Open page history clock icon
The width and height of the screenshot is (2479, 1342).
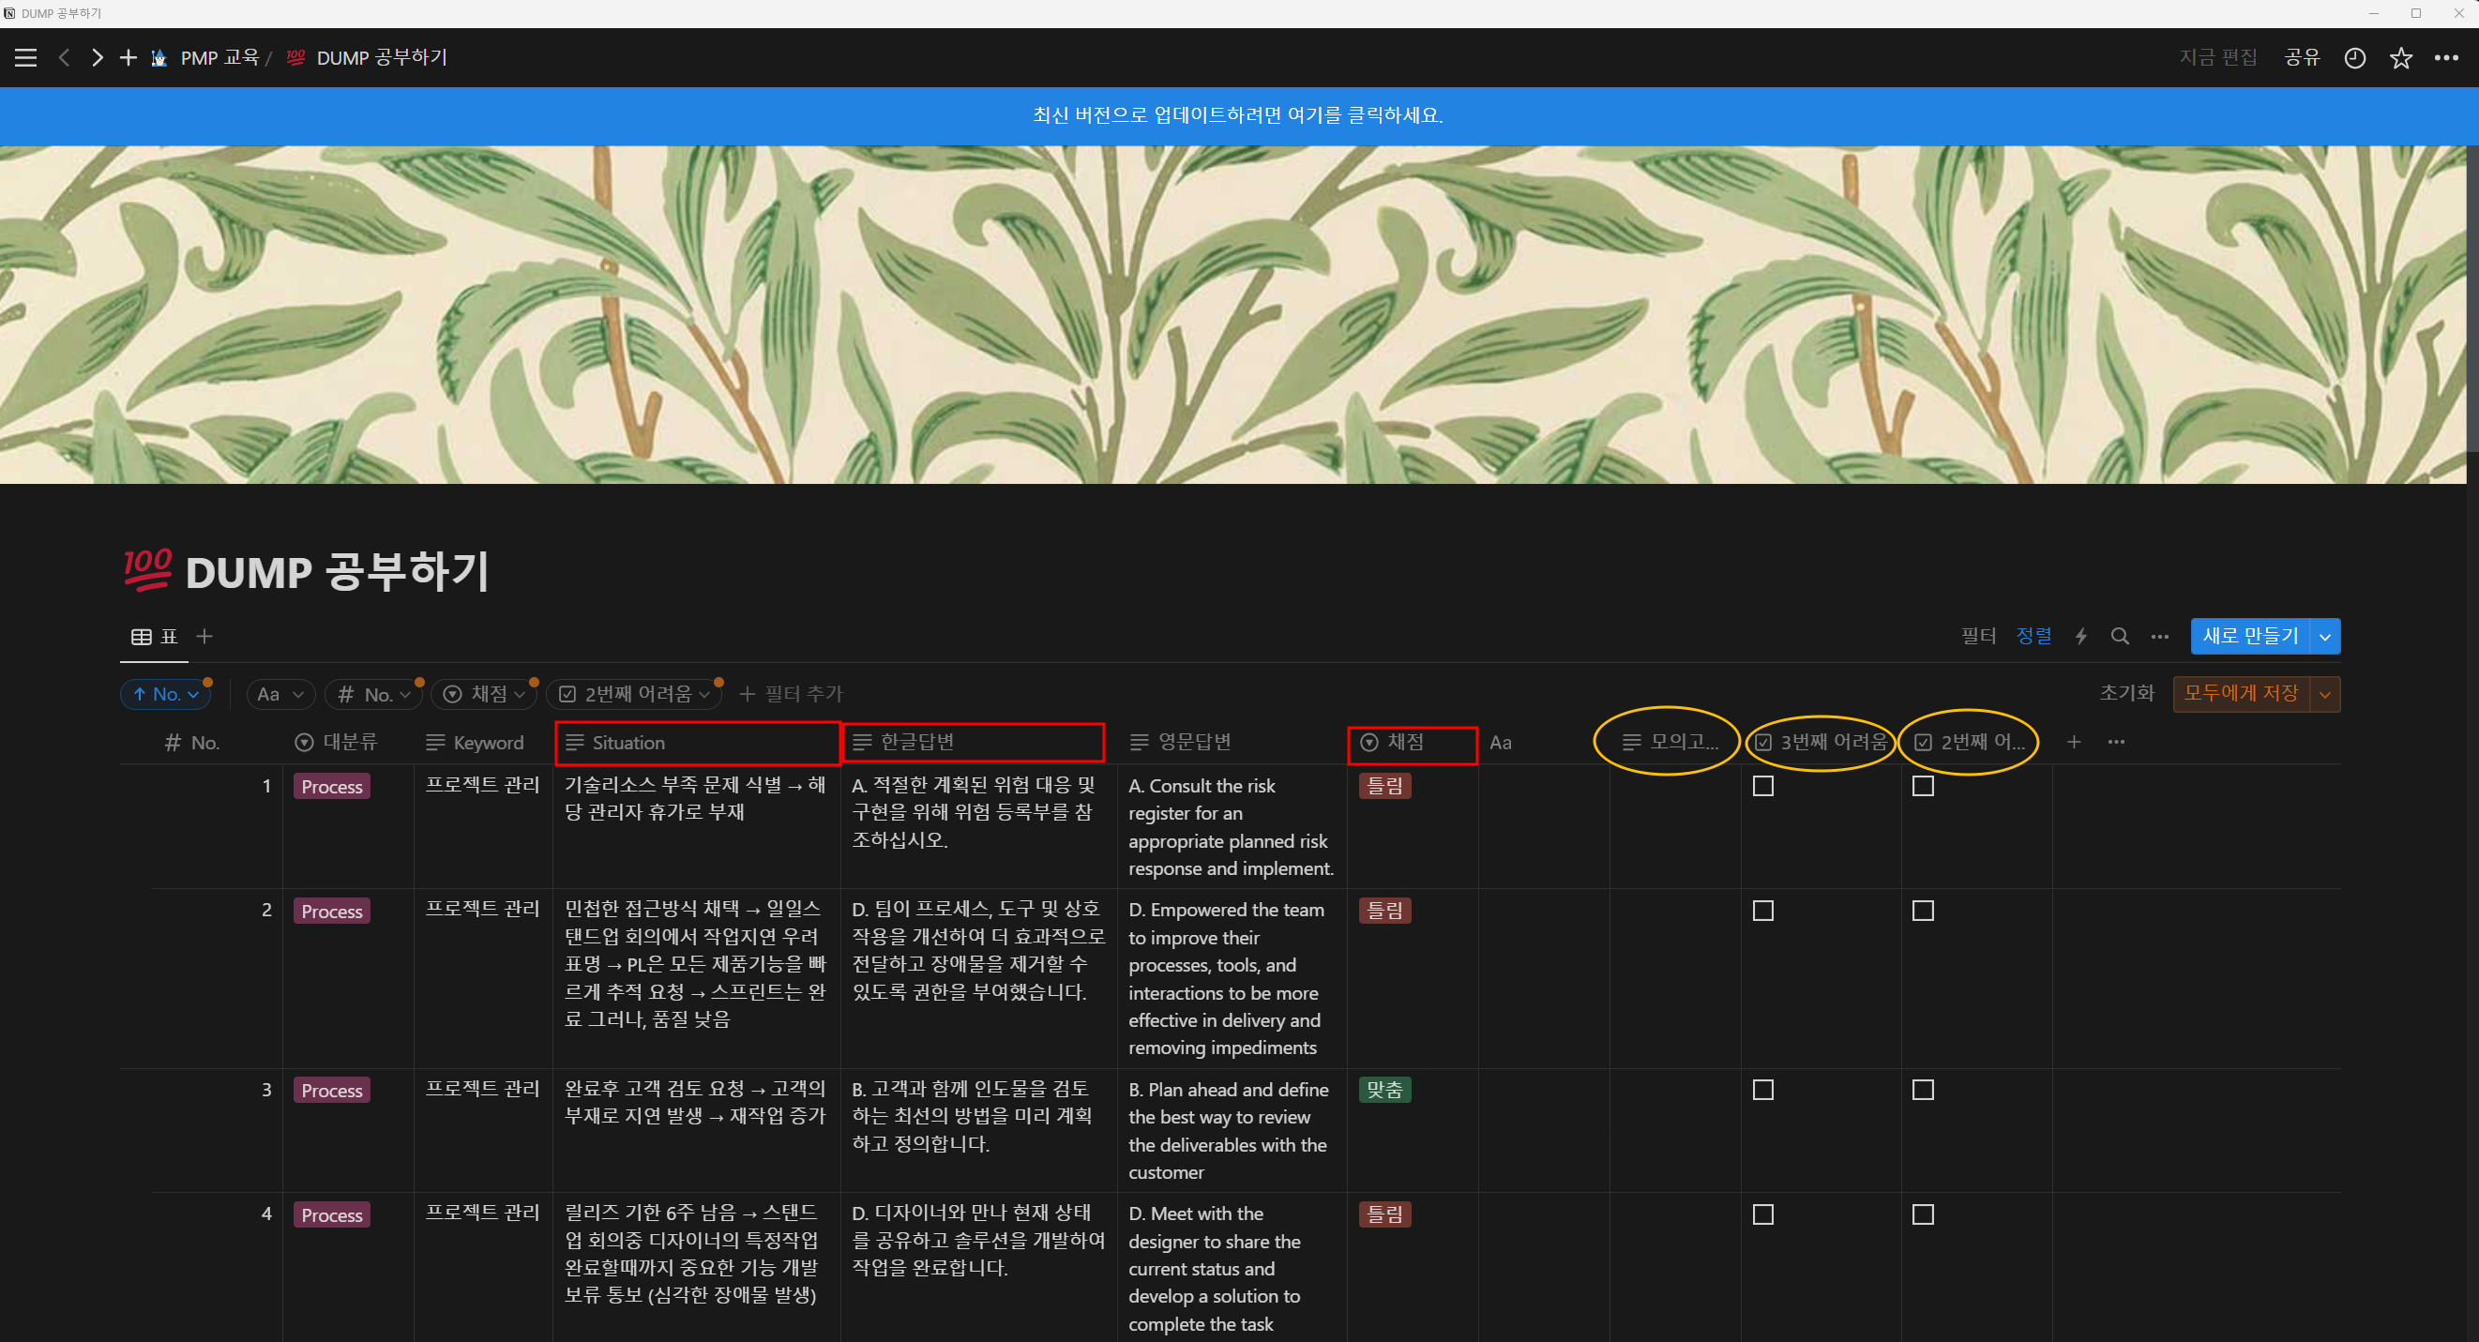point(2355,58)
